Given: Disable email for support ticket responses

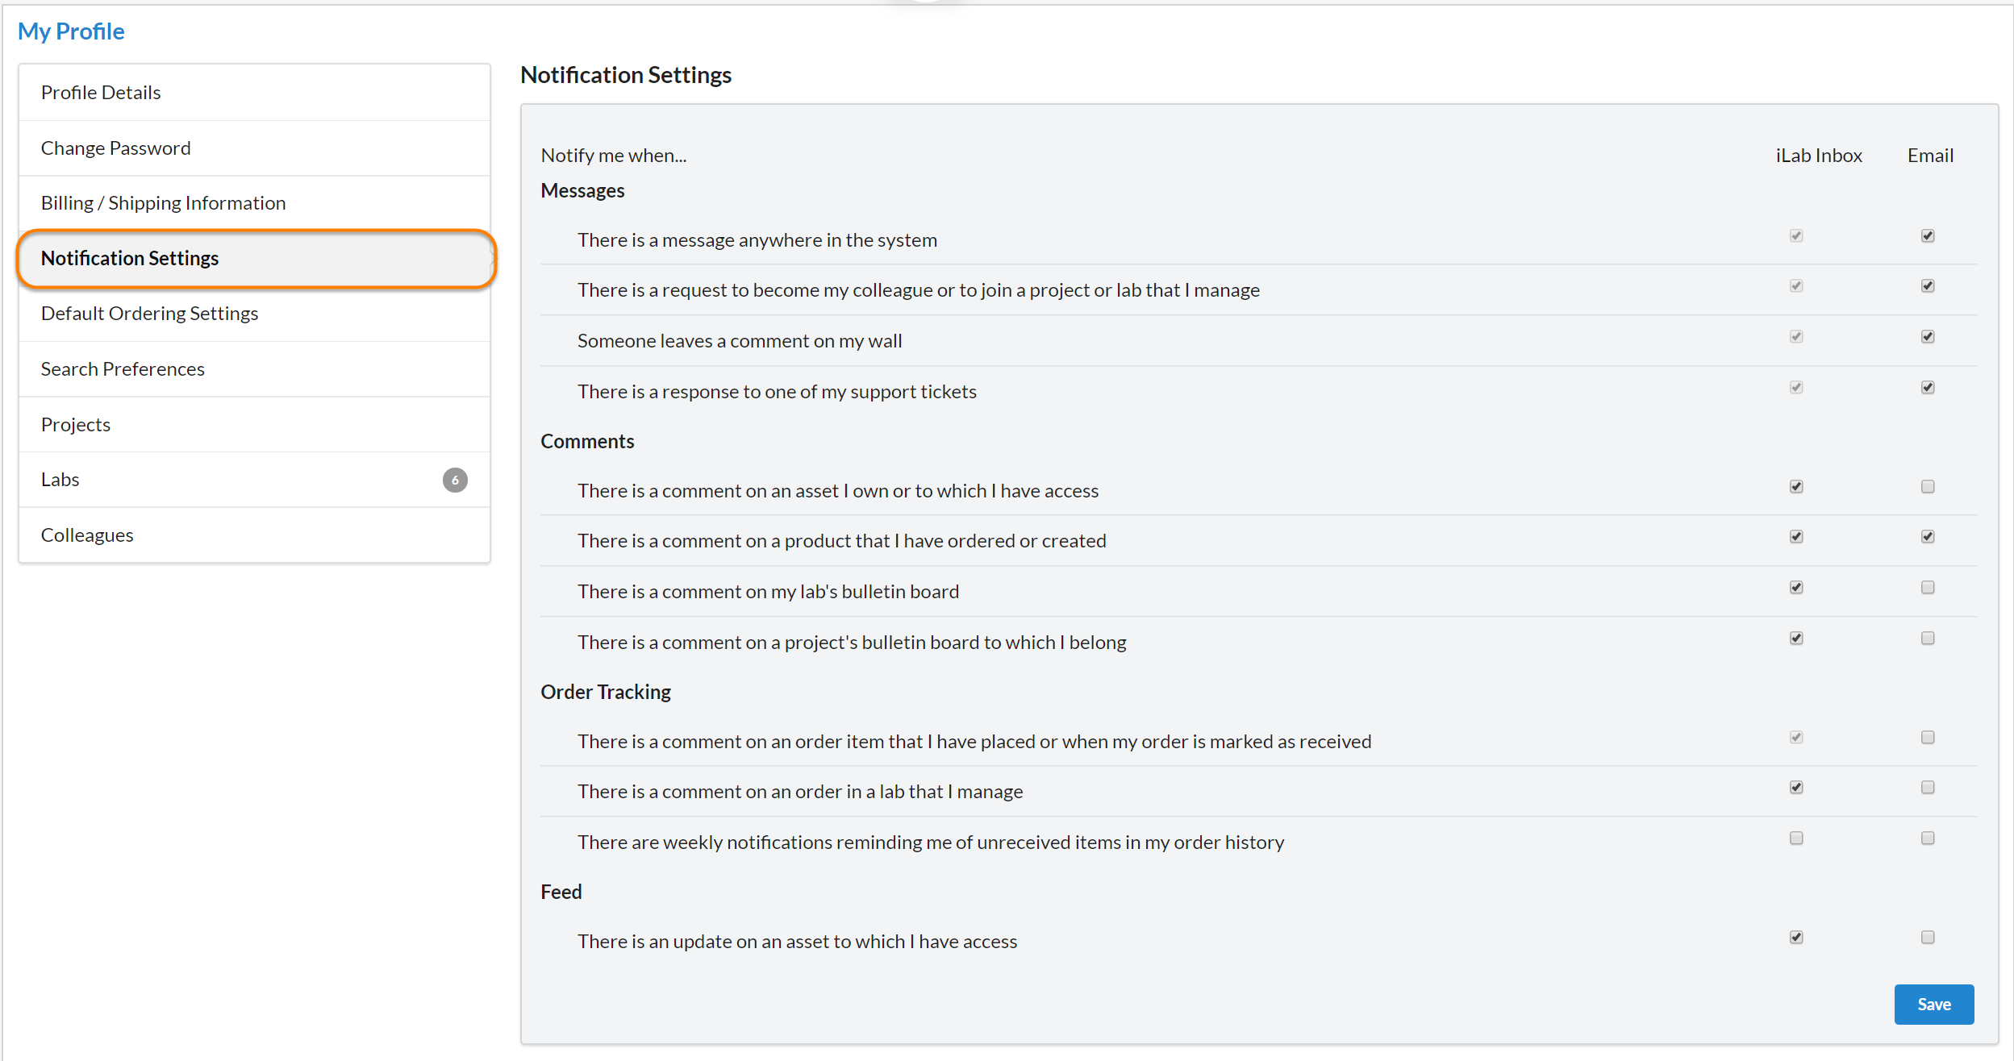Looking at the screenshot, I should pyautogui.click(x=1928, y=388).
